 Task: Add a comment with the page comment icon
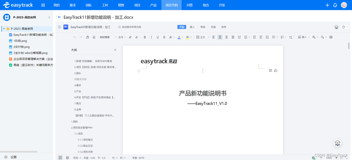pyautogui.click(x=270, y=70)
